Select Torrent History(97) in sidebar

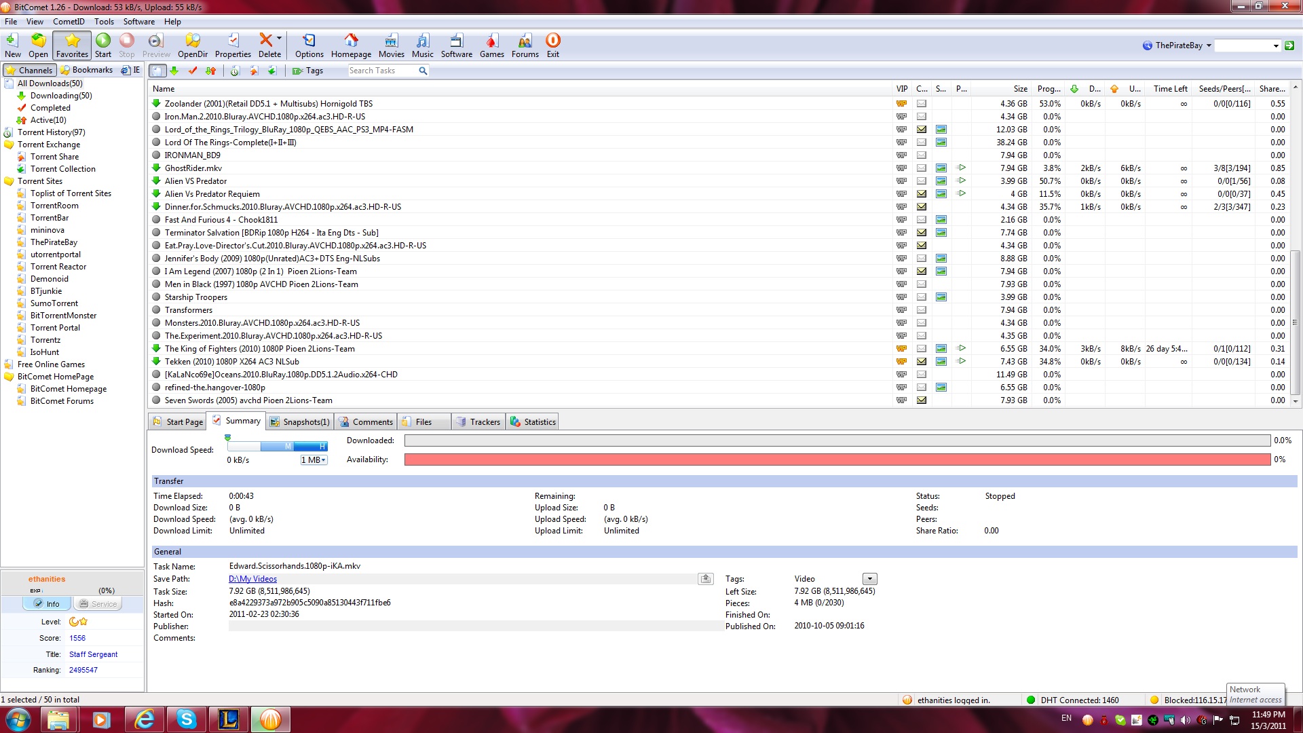pyautogui.click(x=51, y=132)
